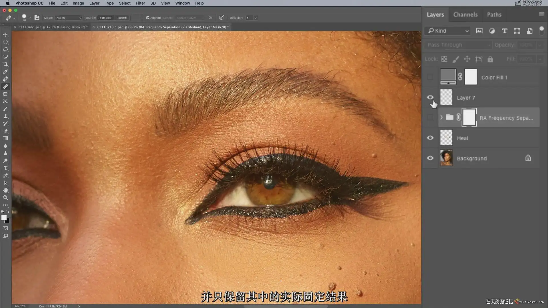This screenshot has width=548, height=308.
Task: Click the Pattern source button
Action: click(x=121, y=18)
